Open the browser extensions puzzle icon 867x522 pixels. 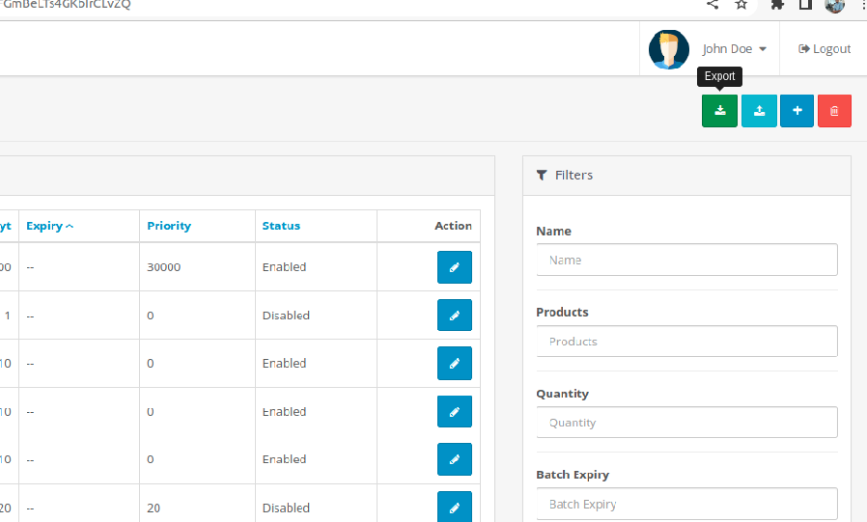point(777,5)
